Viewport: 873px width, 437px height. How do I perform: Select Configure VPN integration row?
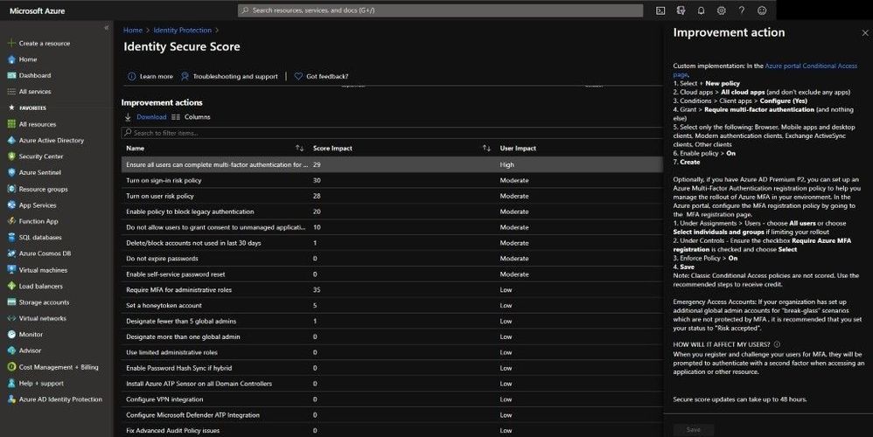pos(392,399)
